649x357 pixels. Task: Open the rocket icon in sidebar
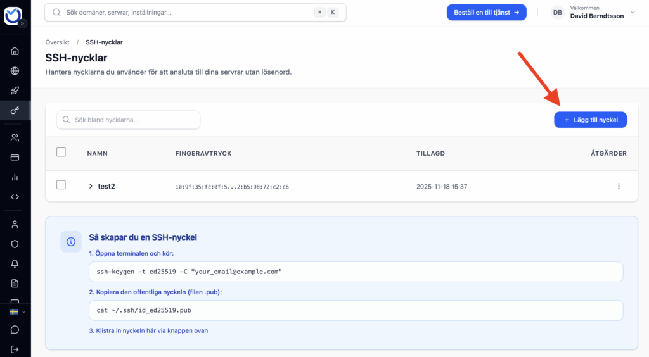tap(15, 91)
